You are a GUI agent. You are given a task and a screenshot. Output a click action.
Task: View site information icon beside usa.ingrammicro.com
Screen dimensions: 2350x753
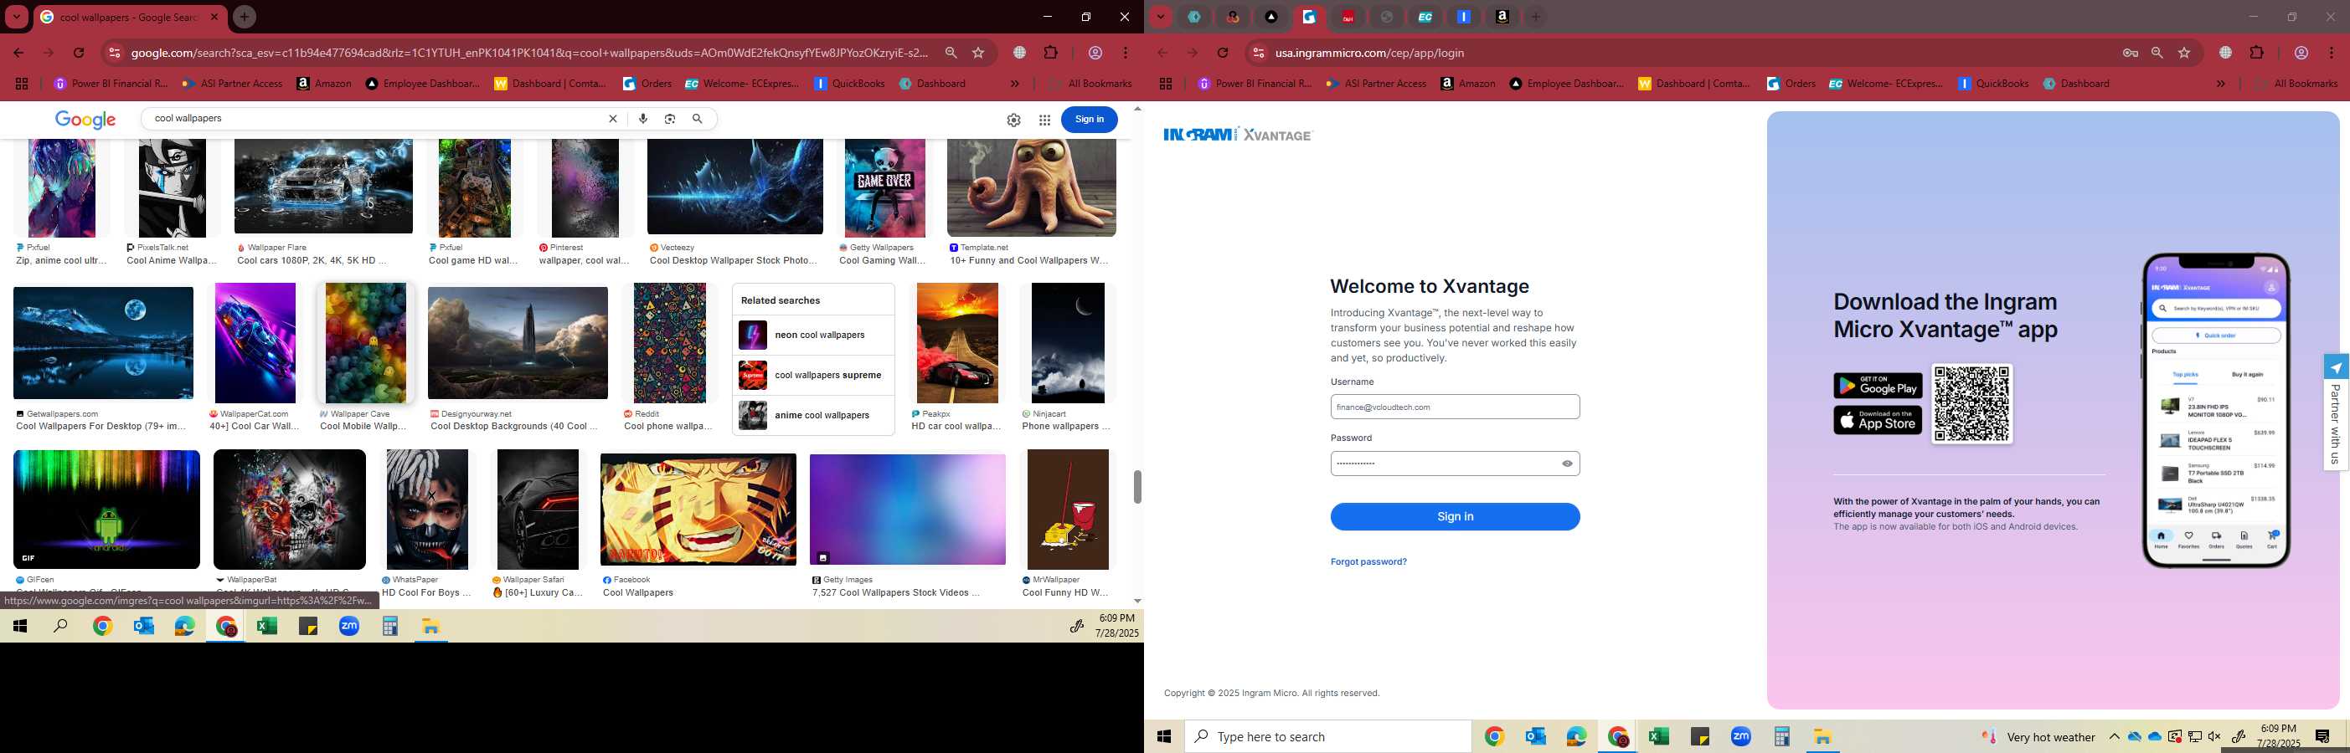pos(1258,53)
